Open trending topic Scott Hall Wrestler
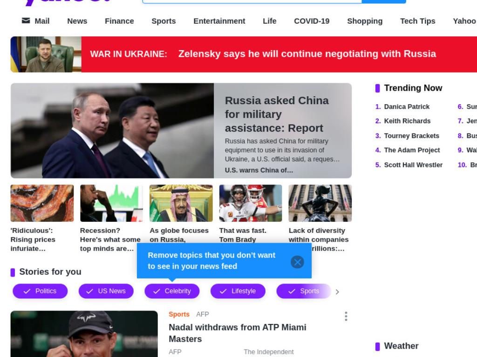Image resolution: width=477 pixels, height=357 pixels. pyautogui.click(x=413, y=165)
